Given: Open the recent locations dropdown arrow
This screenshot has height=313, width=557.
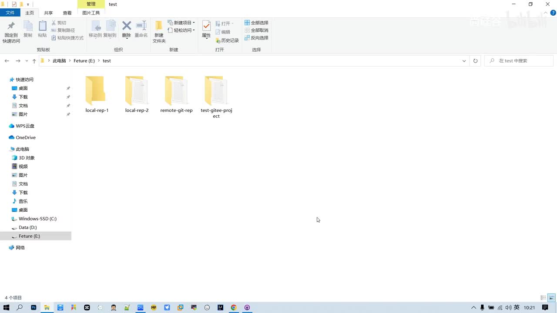Looking at the screenshot, I should pos(27,61).
